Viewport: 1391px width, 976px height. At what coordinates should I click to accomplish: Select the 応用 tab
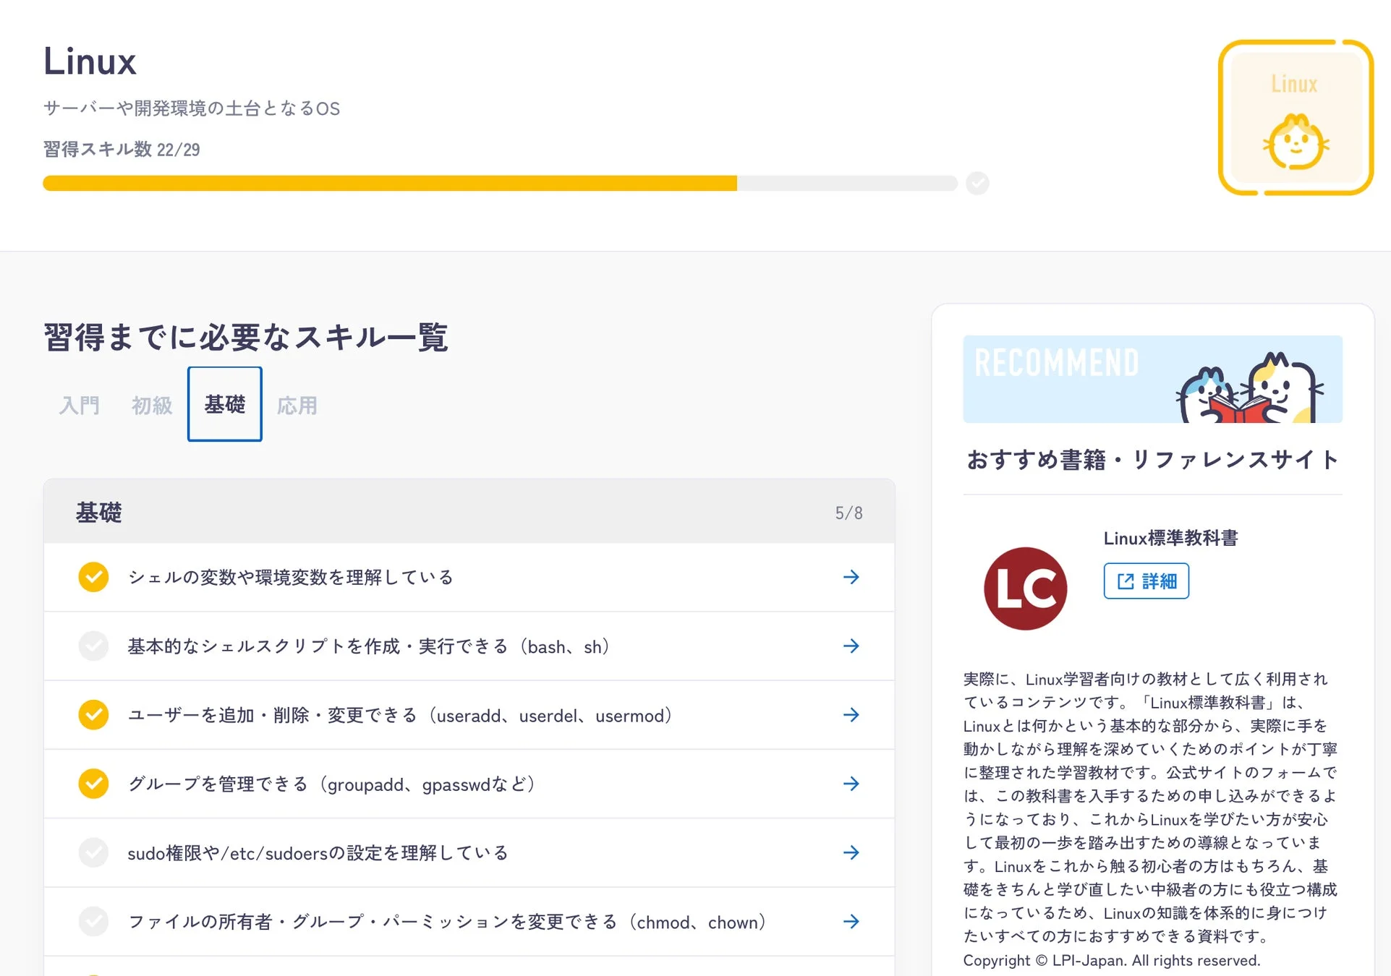point(297,405)
